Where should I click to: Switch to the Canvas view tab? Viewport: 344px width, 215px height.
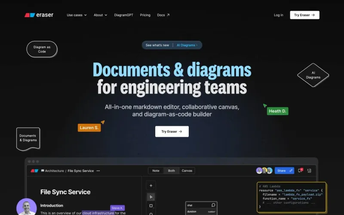(187, 171)
